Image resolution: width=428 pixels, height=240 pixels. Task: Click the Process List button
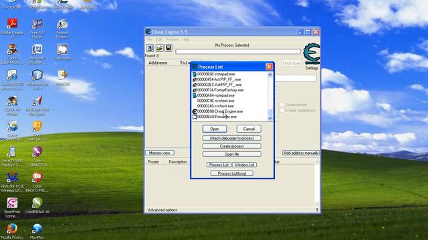click(219, 165)
